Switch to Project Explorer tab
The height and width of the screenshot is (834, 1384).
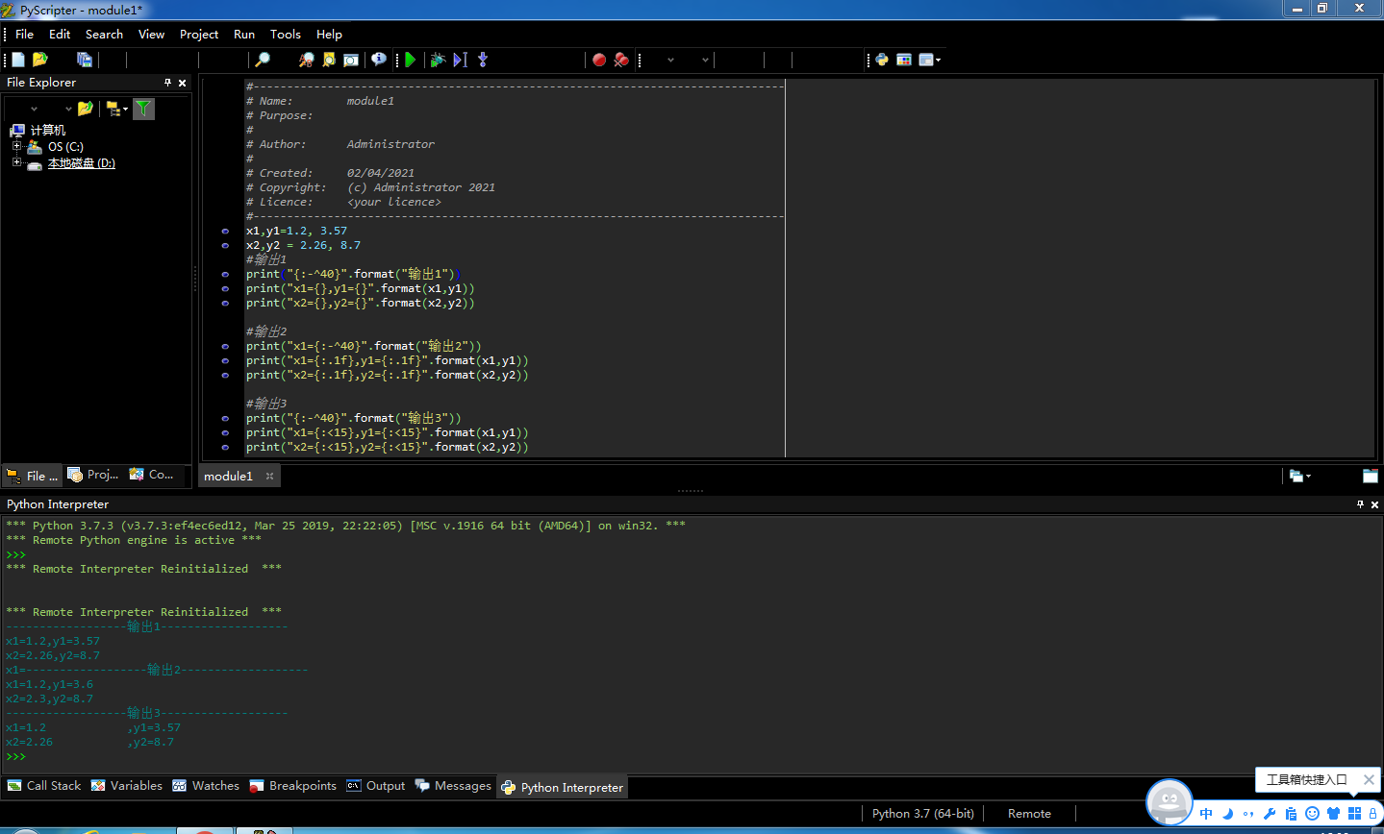click(x=93, y=475)
